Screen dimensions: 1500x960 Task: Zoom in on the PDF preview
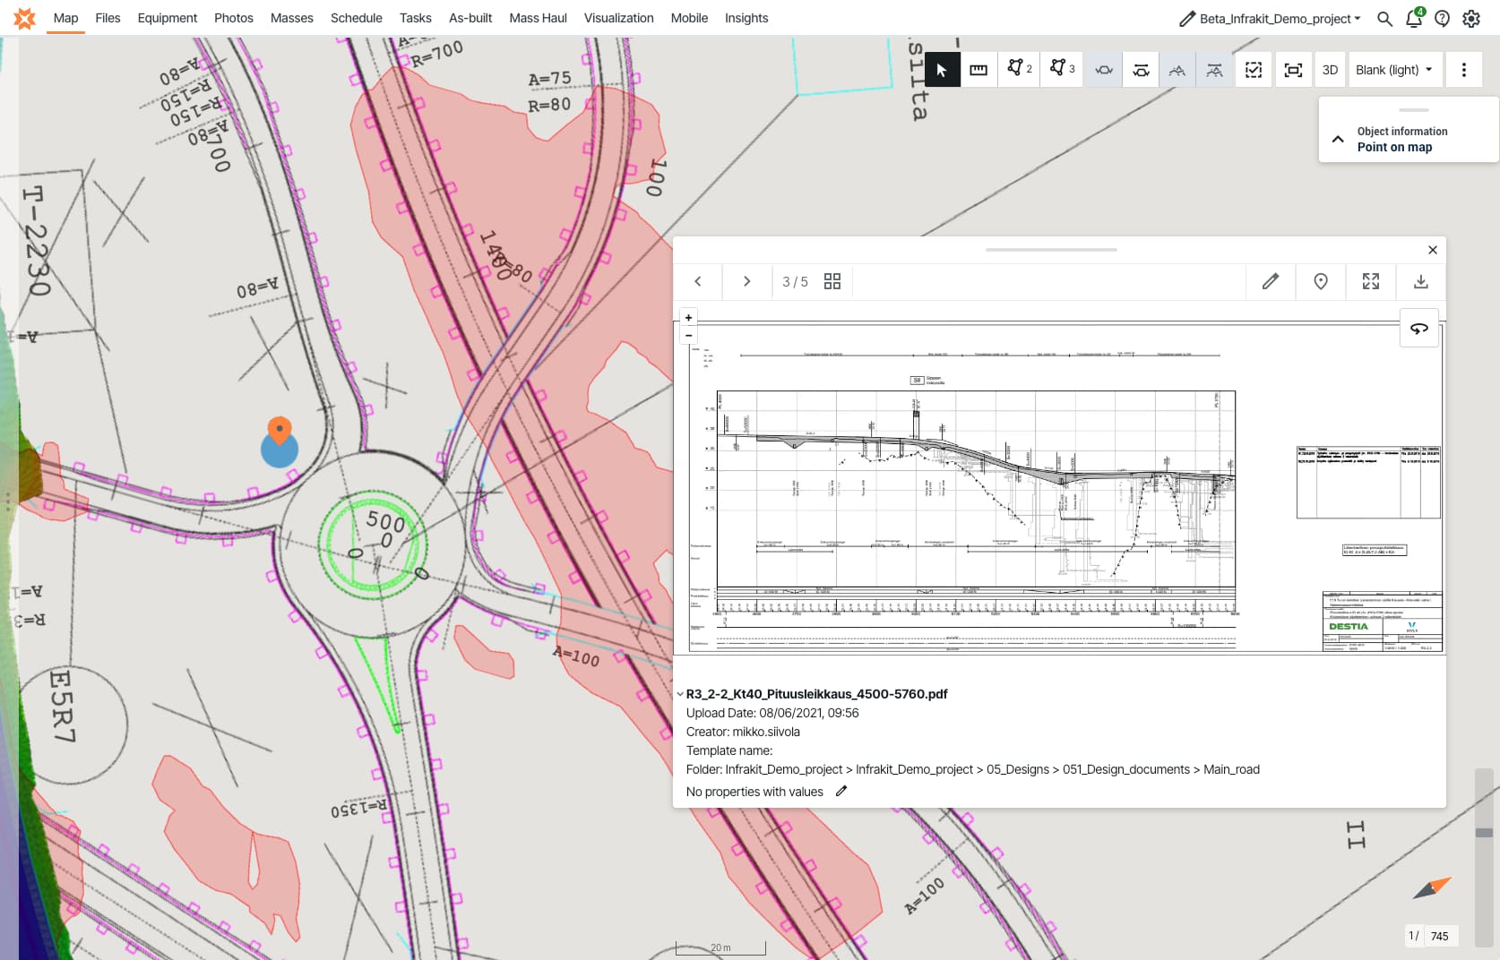(x=688, y=317)
